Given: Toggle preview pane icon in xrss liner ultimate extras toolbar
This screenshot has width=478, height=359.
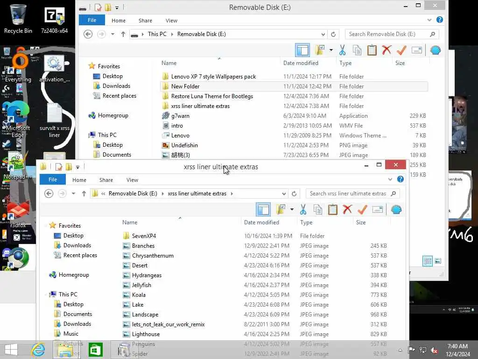Looking at the screenshot, I should point(263,210).
